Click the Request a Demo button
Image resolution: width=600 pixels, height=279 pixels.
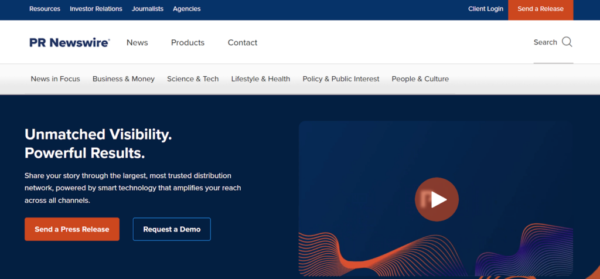(172, 229)
